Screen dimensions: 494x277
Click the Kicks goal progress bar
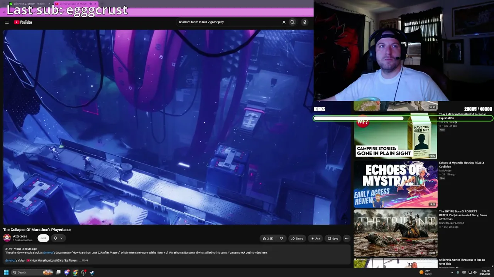(403, 118)
